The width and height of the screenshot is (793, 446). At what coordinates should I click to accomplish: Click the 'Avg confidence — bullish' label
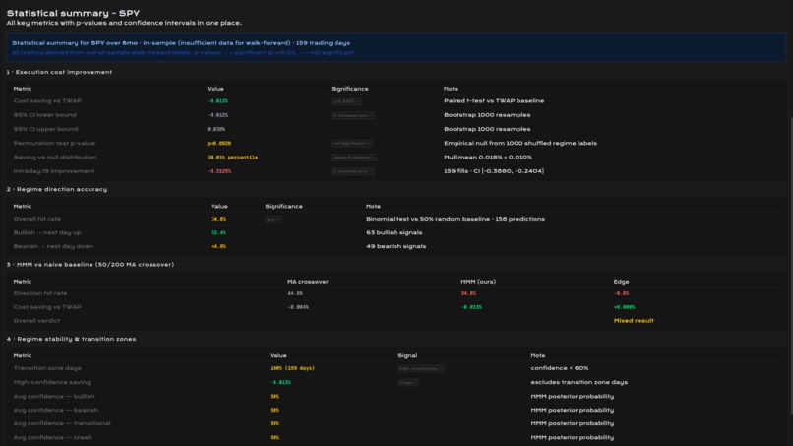54,397
